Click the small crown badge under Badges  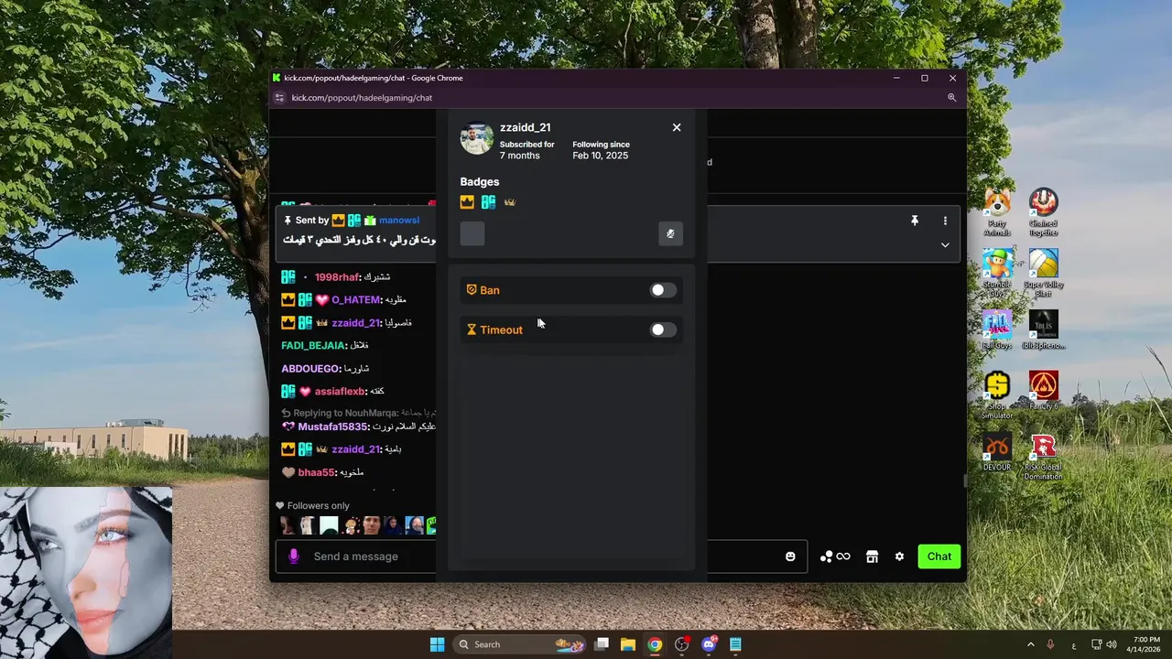(x=510, y=202)
